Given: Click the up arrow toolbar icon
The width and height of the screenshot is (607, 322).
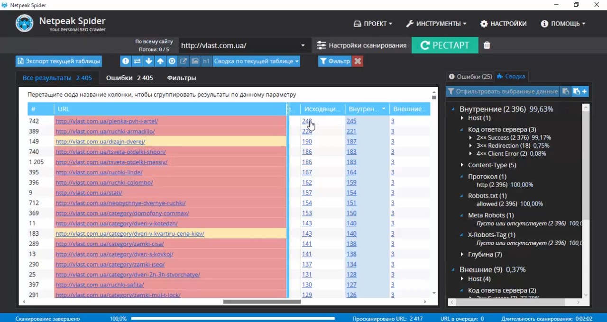Looking at the screenshot, I should (x=160, y=61).
